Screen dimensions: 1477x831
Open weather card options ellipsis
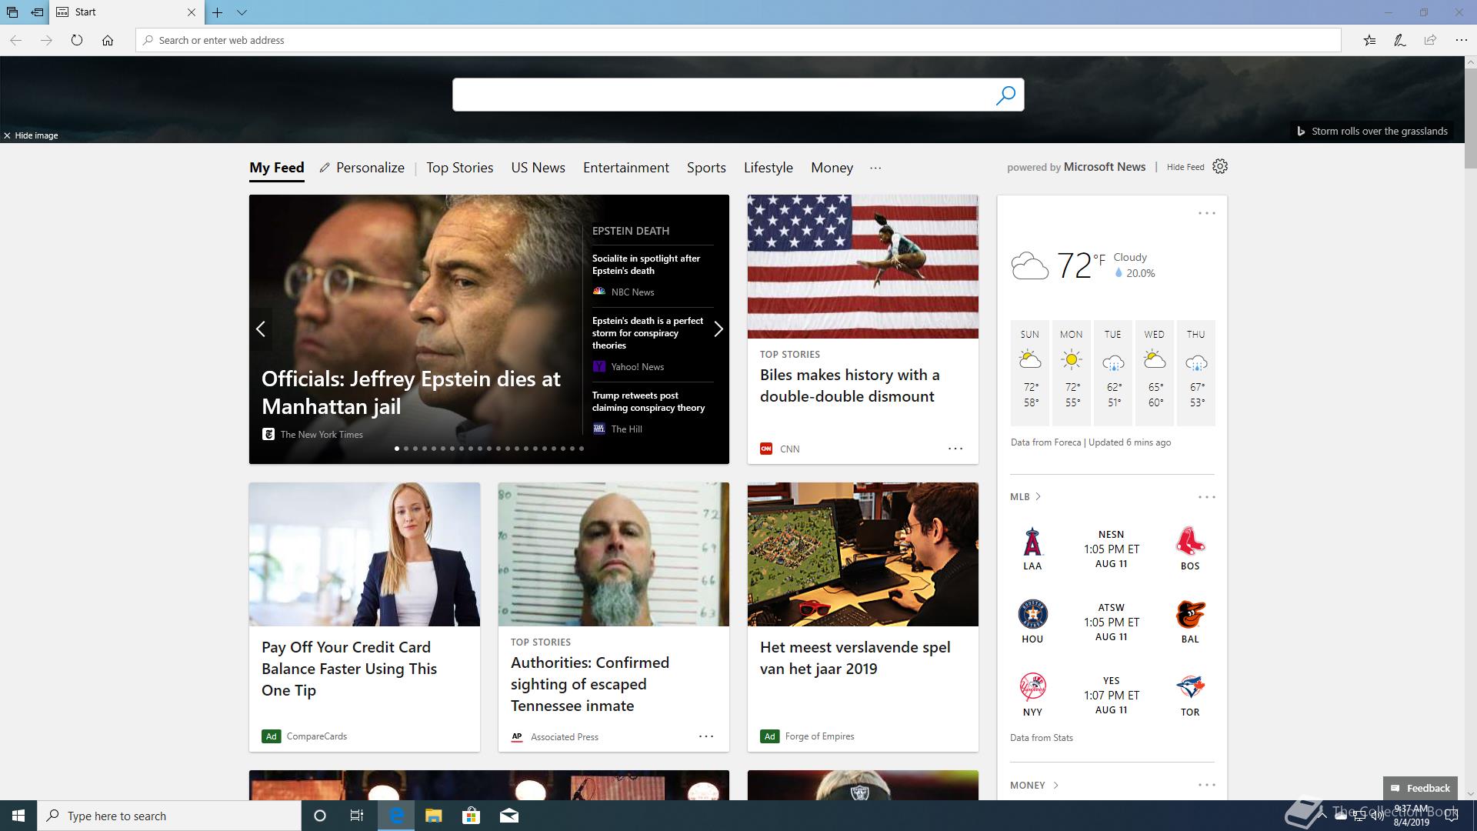click(1207, 213)
